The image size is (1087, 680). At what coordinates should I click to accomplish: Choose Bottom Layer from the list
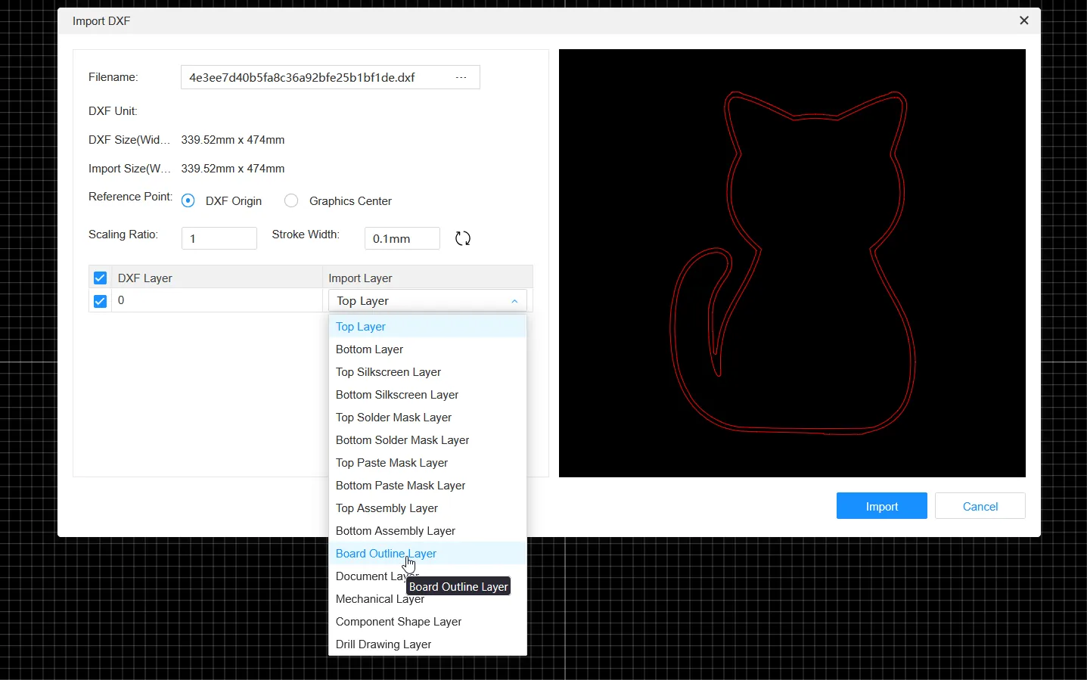pos(428,349)
